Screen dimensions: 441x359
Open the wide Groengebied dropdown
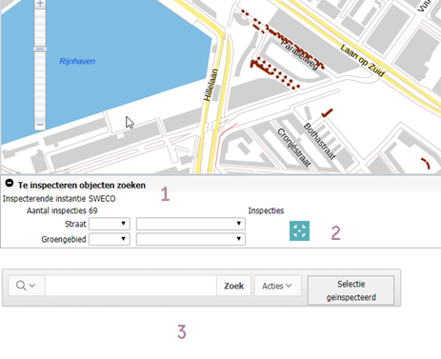pyautogui.click(x=190, y=239)
